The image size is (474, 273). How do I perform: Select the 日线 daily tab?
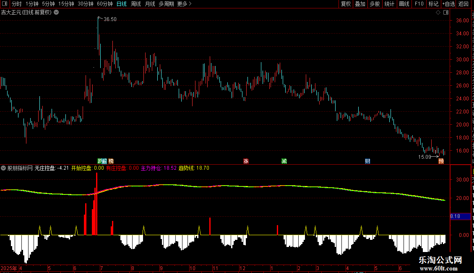point(122,4)
